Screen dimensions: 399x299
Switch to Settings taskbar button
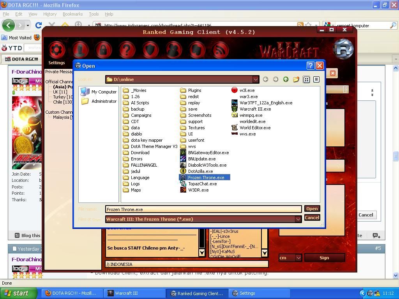[x=260, y=294]
